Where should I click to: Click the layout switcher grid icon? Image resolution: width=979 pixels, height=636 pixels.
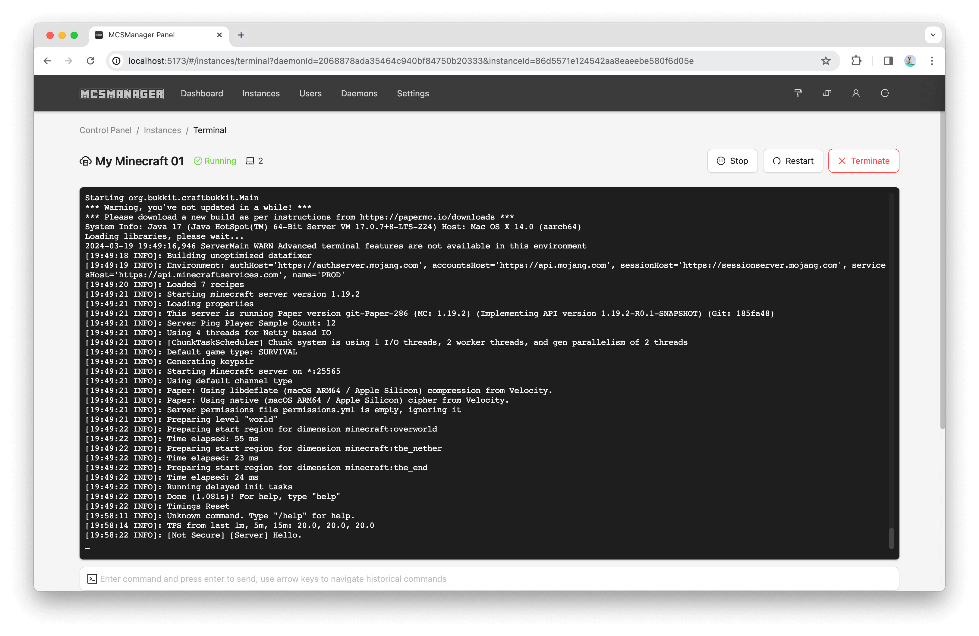(827, 93)
